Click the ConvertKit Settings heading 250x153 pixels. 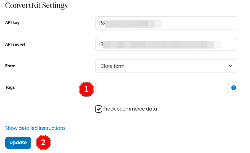click(x=36, y=5)
